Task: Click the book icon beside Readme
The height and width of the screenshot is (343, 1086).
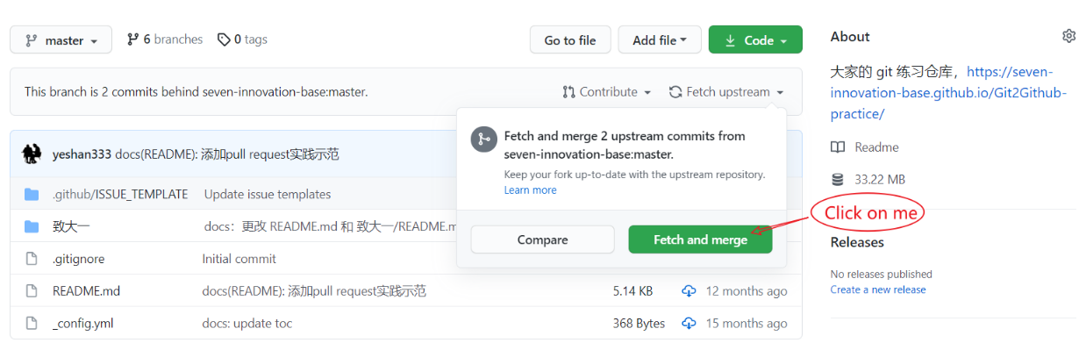Action: tap(838, 147)
